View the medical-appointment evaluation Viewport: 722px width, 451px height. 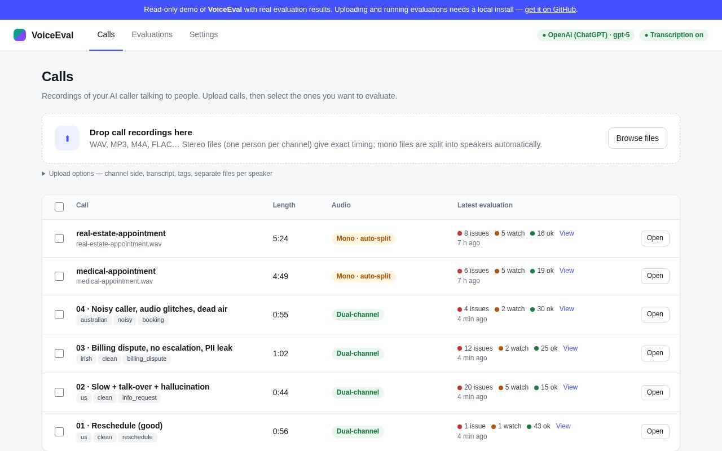[566, 271]
